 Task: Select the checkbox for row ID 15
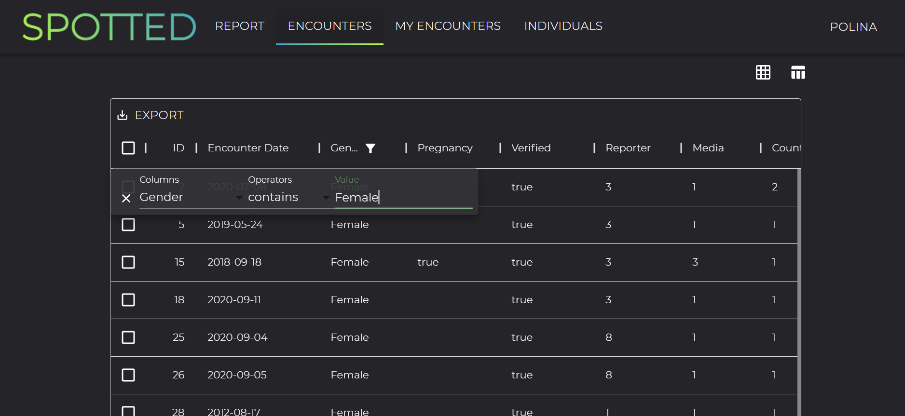tap(128, 262)
